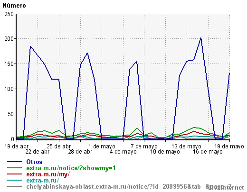
Task: Click the '25 de abr' date label
Action: click(x=58, y=146)
